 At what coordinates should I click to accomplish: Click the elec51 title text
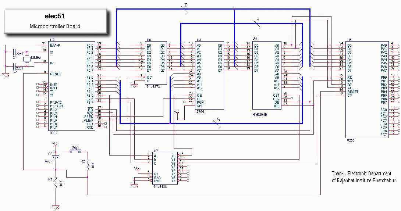pos(55,17)
